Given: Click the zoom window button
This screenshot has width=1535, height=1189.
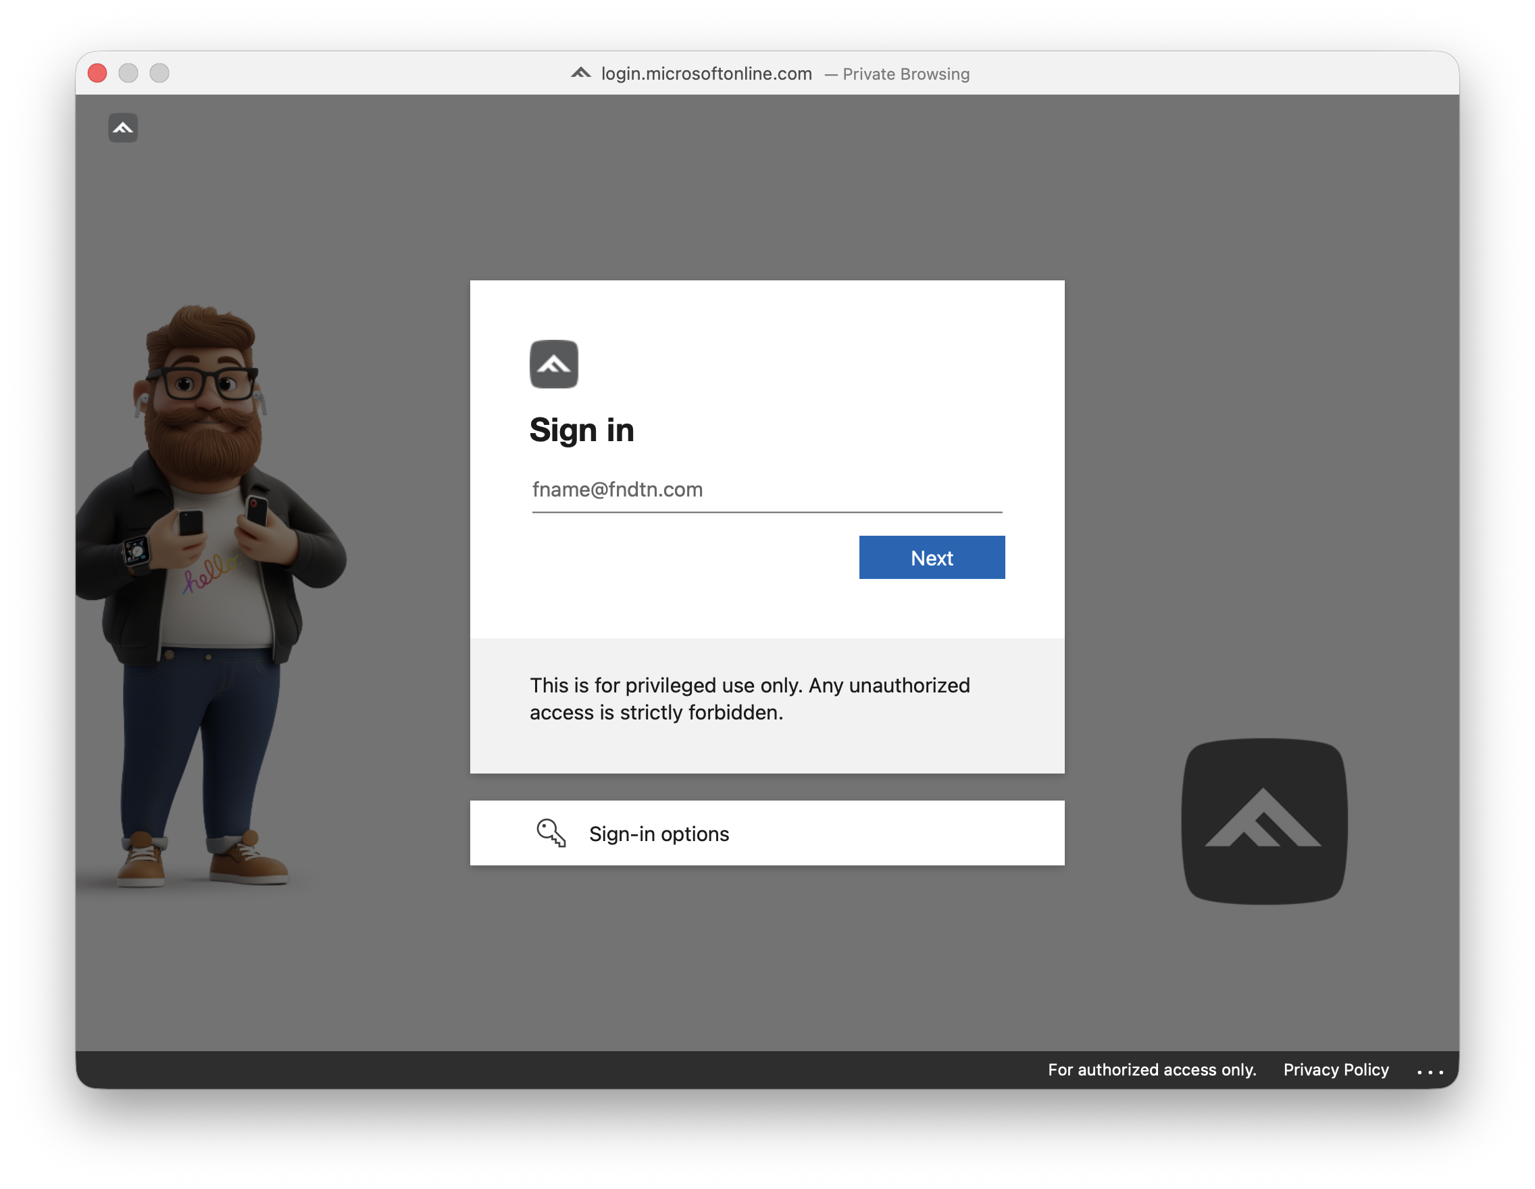Looking at the screenshot, I should [x=159, y=73].
